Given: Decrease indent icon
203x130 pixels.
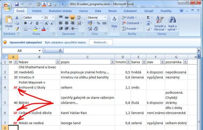Looking at the screenshot, I should (x=61, y=29).
